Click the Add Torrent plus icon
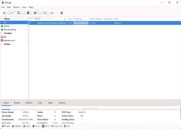The height and width of the screenshot is (129, 181). (4, 13)
